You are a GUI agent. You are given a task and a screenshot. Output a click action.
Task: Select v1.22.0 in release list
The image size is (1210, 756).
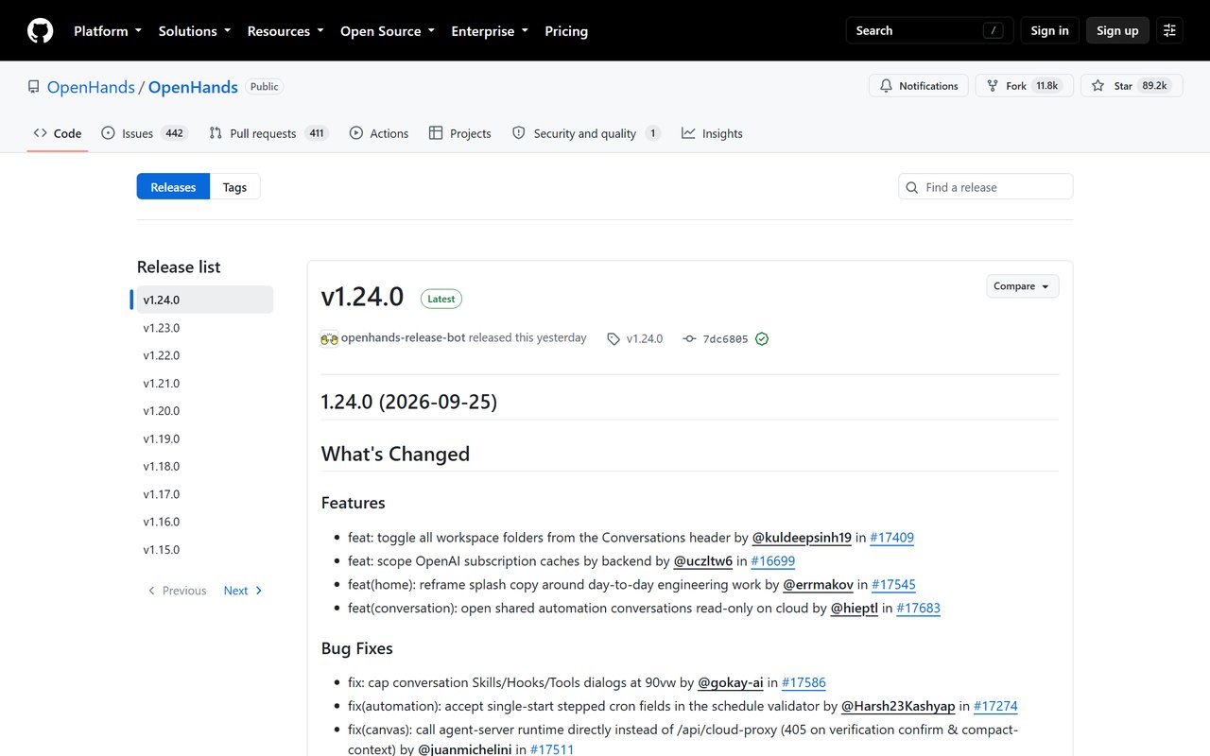coord(205,355)
